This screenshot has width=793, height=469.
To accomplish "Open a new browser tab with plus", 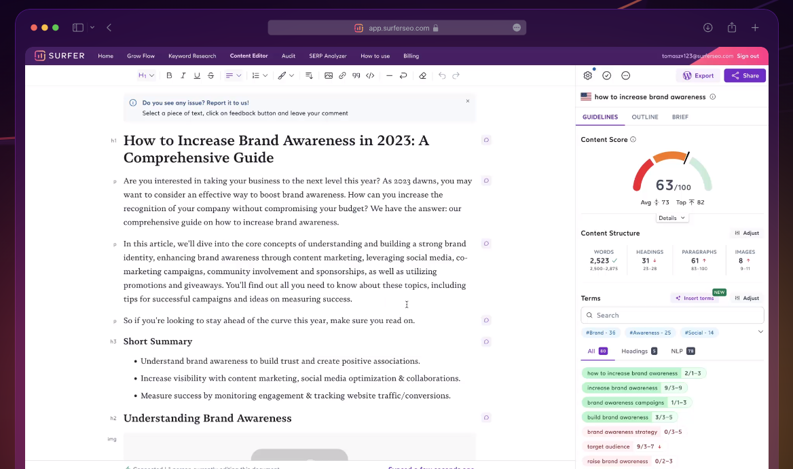I will pyautogui.click(x=755, y=28).
